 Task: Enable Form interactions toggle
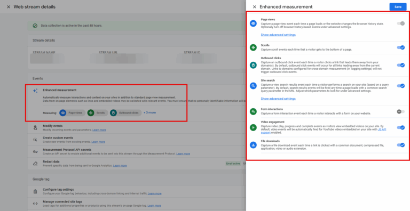tap(400, 111)
